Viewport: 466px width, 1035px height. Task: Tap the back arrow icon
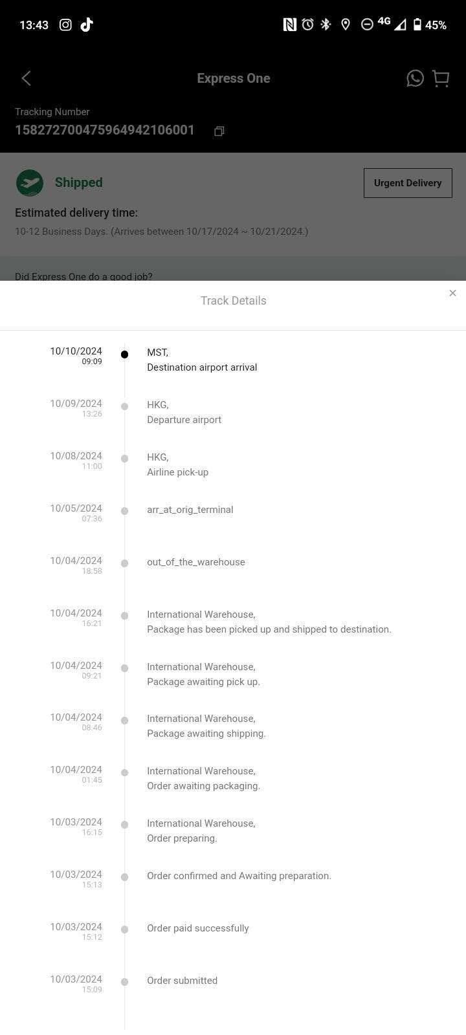point(26,78)
